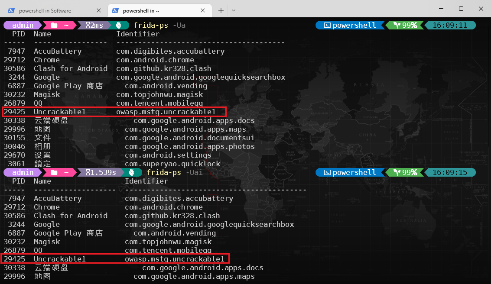Close the 'powershell in Software' tab
Image resolution: width=491 pixels, height=284 pixels.
coord(99,10)
